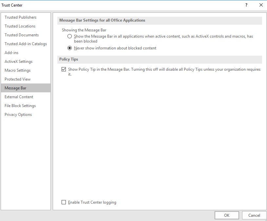Choose Never show information about blocked content

pos(70,48)
